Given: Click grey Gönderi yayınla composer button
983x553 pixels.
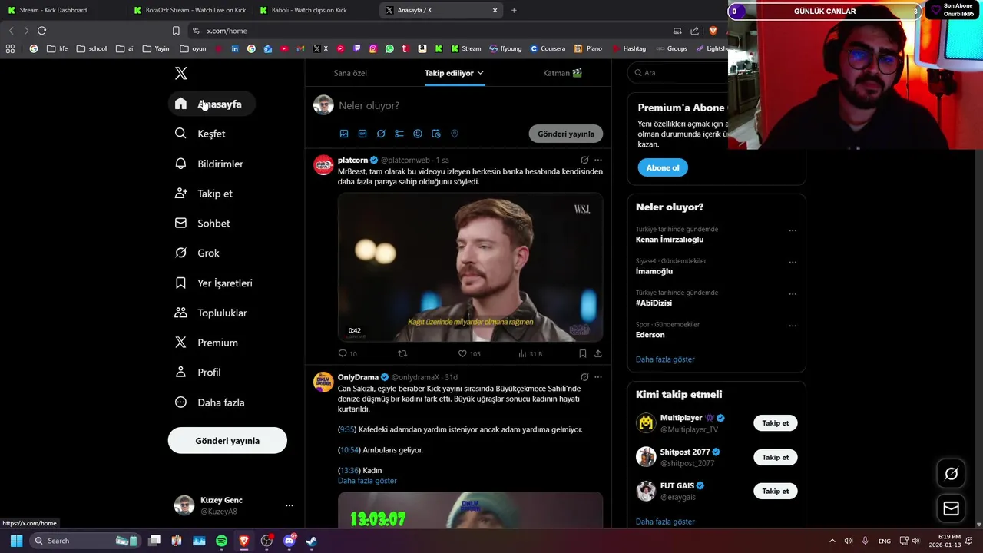Looking at the screenshot, I should [x=566, y=134].
